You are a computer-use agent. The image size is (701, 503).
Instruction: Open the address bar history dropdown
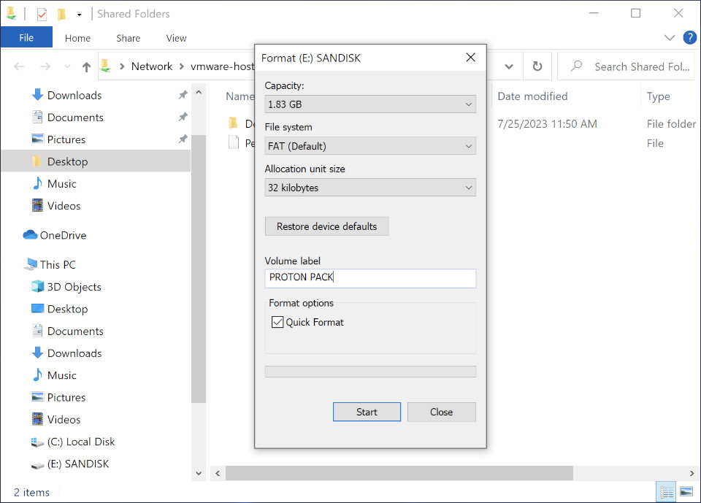click(509, 66)
